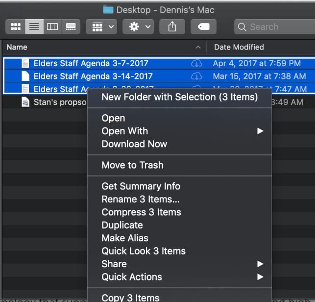315x302 pixels.
Task: Choose Compress 3 Items
Action: click(x=141, y=212)
